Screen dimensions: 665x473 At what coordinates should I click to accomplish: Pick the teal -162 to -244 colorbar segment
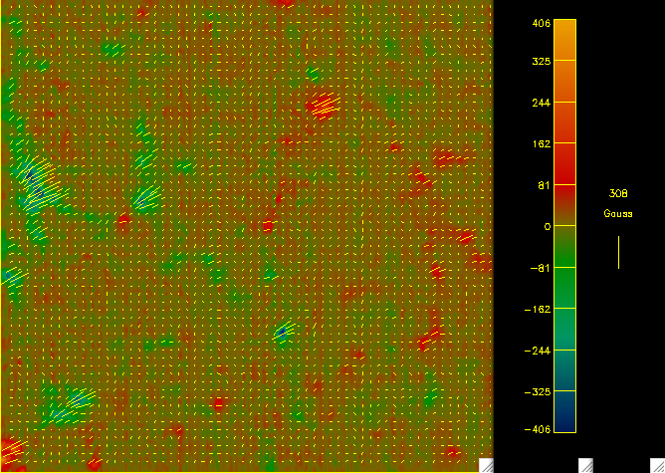click(x=564, y=330)
